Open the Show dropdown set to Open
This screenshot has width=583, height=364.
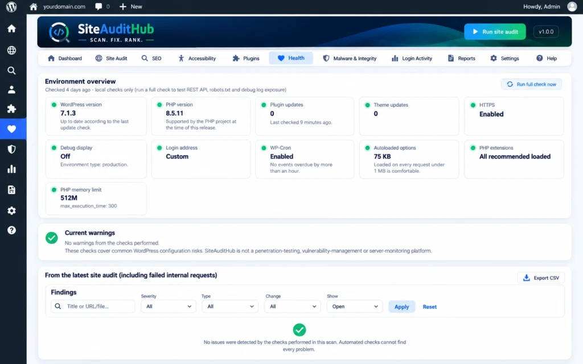tap(355, 307)
